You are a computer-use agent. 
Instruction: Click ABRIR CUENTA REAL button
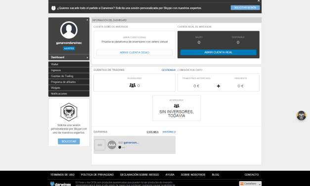(219, 52)
